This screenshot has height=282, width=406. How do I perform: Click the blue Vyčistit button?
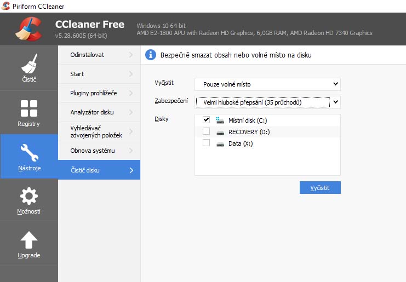tap(320, 188)
